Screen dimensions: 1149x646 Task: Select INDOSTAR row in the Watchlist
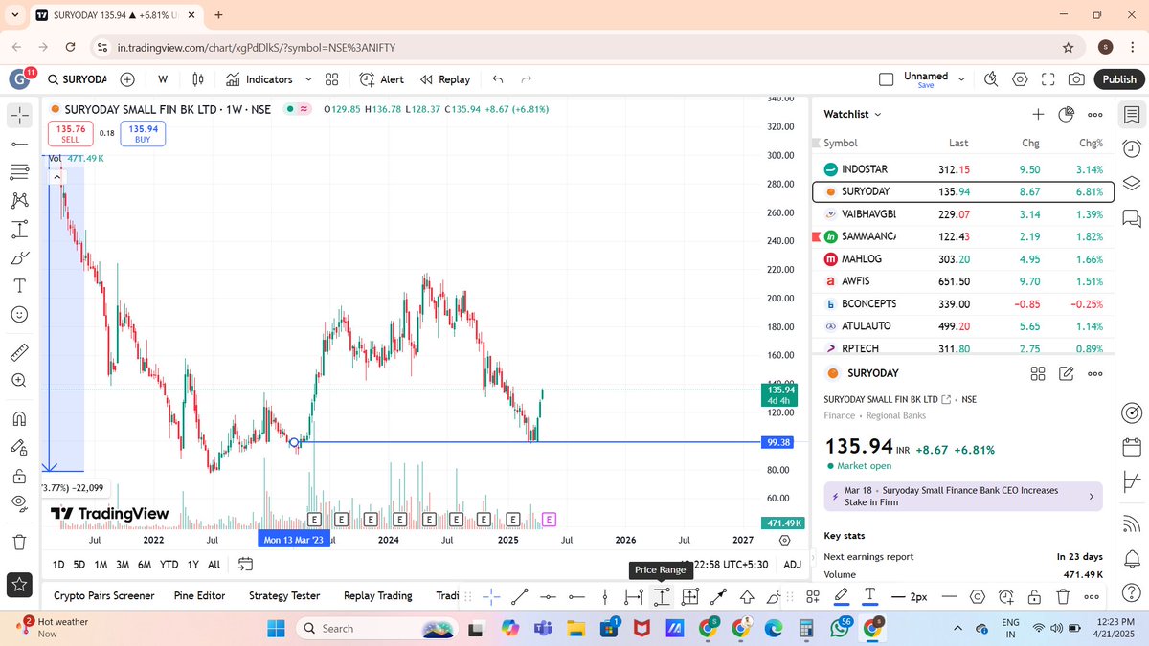click(x=962, y=169)
